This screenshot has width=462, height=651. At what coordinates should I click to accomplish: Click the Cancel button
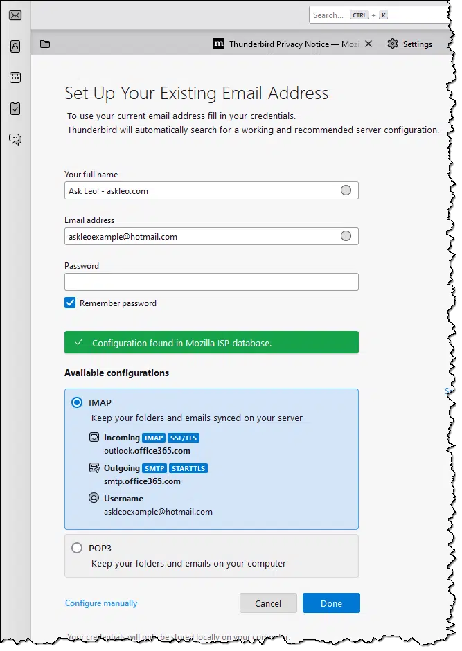coord(268,603)
